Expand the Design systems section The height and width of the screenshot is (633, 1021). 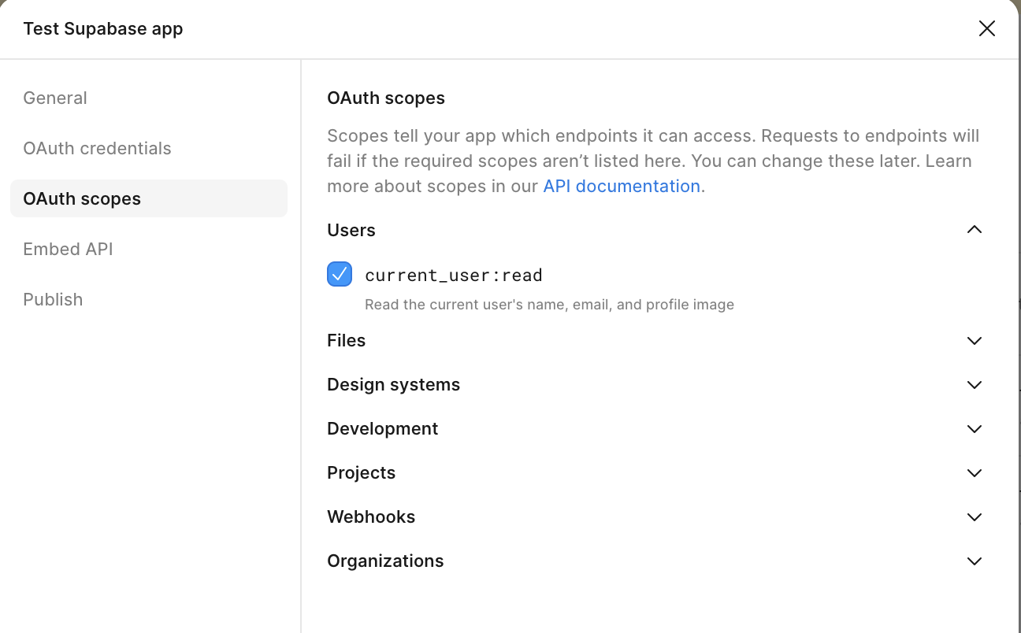975,385
